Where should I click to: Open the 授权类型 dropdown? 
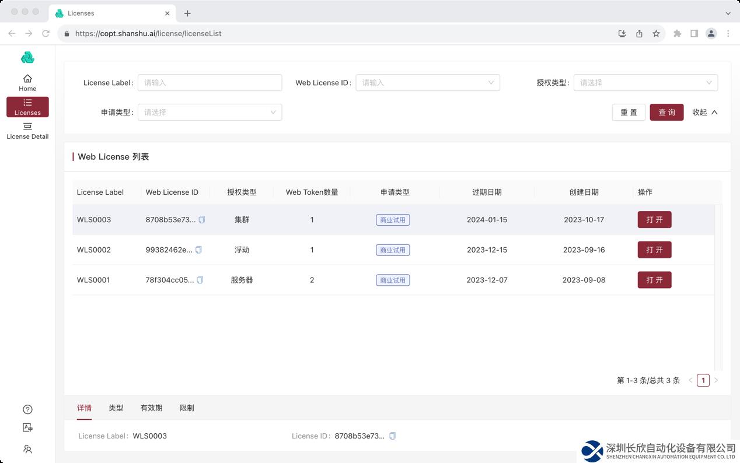pyautogui.click(x=645, y=83)
